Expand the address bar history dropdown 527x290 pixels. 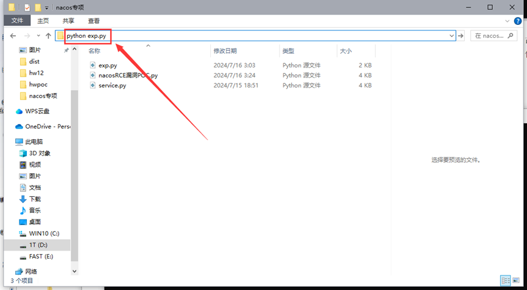click(451, 36)
